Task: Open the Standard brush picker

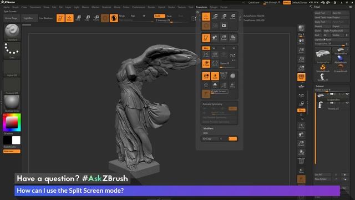Action: point(12,32)
